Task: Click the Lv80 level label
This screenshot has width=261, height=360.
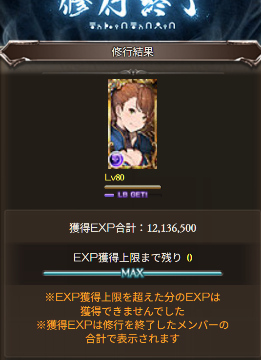Action: (115, 178)
